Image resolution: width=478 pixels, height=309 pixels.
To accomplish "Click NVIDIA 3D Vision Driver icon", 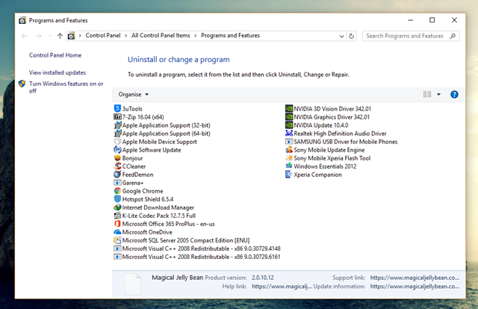I will [289, 108].
